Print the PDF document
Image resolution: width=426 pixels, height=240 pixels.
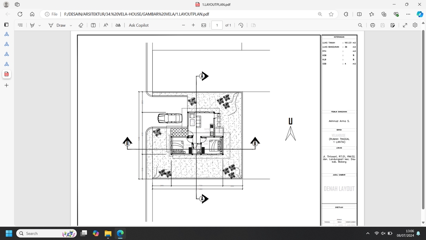pos(372,25)
